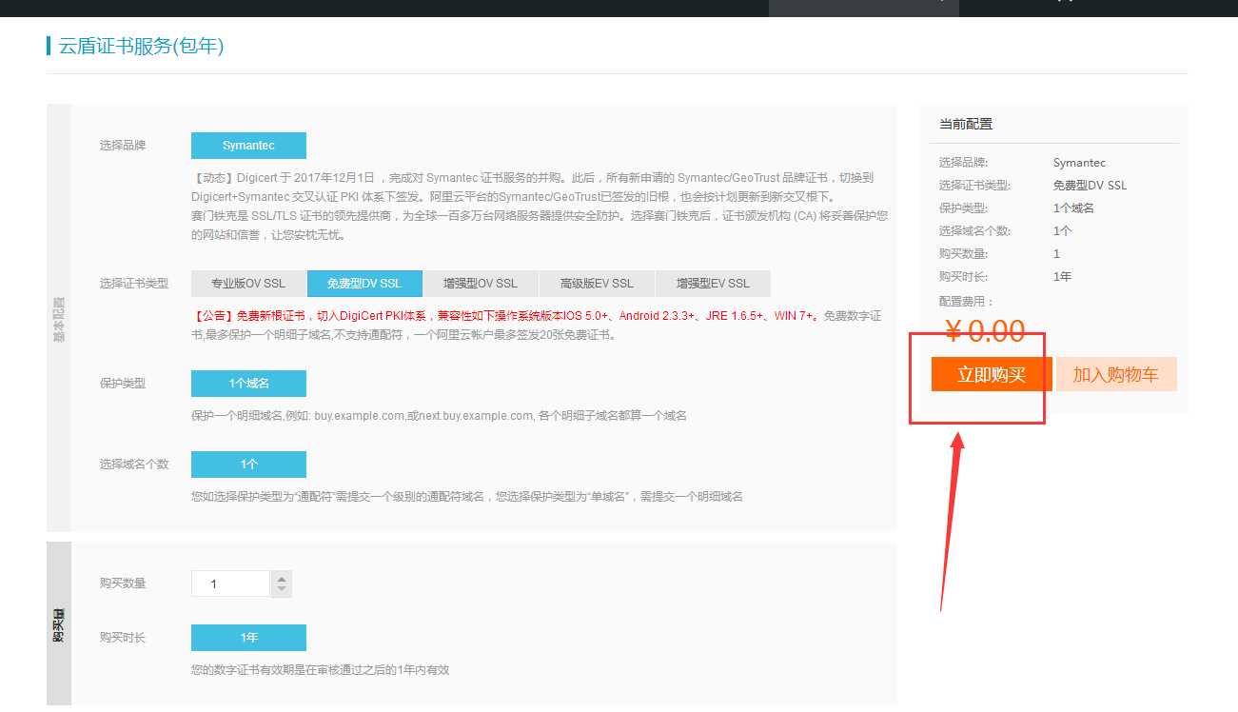Decrease purchase quantity with down arrow
Viewport: 1238px width, 712px height.
pos(281,590)
